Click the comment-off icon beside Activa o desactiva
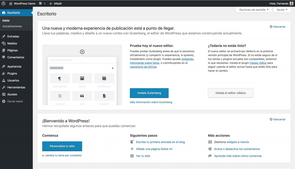 [210, 149]
